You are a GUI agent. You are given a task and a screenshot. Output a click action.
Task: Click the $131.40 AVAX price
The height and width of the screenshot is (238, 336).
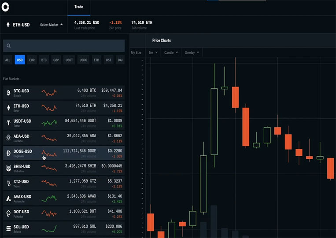click(x=115, y=196)
